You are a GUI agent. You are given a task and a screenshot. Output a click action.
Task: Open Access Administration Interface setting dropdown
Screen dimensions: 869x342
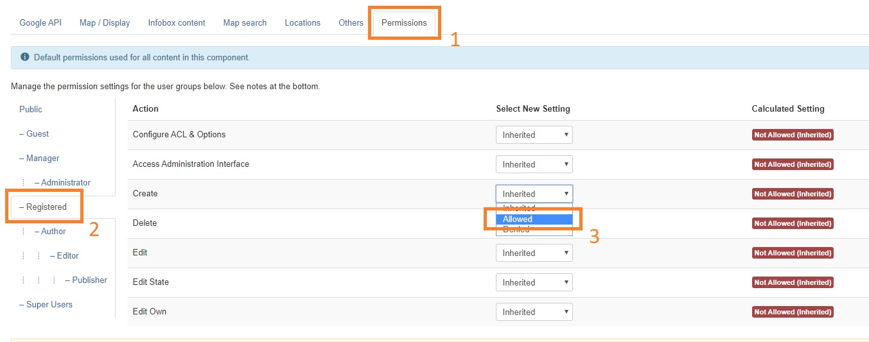(x=534, y=164)
